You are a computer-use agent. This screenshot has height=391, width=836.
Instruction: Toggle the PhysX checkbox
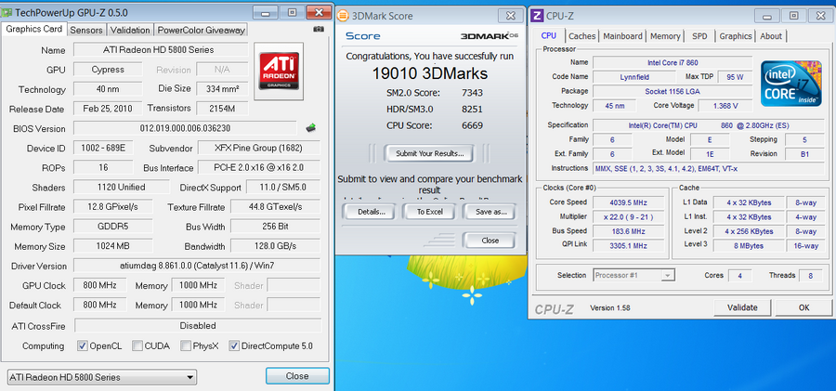point(186,345)
